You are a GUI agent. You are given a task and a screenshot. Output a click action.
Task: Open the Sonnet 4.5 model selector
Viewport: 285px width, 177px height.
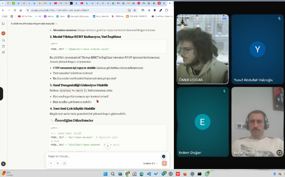(150, 163)
